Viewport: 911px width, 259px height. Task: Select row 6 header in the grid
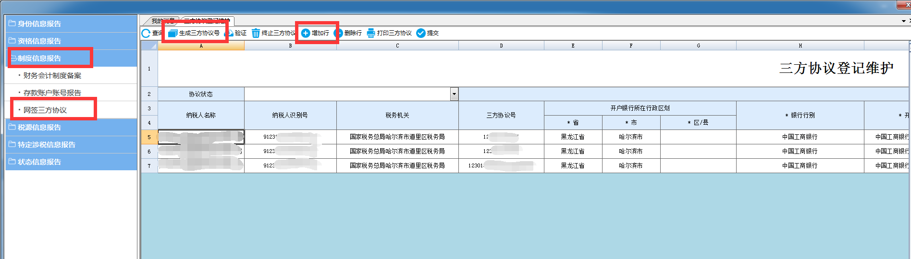point(149,152)
